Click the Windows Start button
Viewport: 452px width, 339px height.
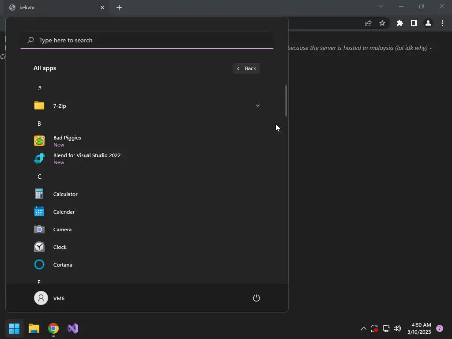click(14, 328)
